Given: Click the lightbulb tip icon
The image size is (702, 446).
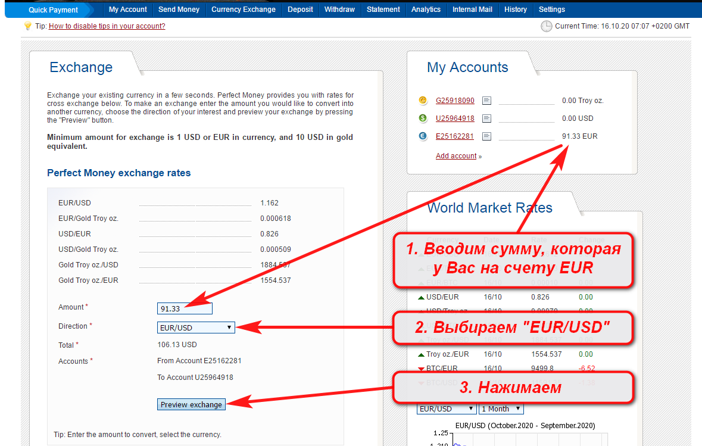Looking at the screenshot, I should (x=28, y=26).
